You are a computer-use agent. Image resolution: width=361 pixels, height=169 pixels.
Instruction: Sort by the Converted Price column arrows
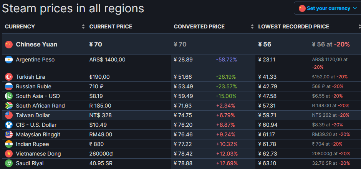(x=252, y=27)
